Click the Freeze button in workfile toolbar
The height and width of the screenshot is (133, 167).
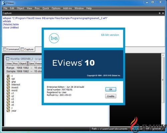pos(38,64)
